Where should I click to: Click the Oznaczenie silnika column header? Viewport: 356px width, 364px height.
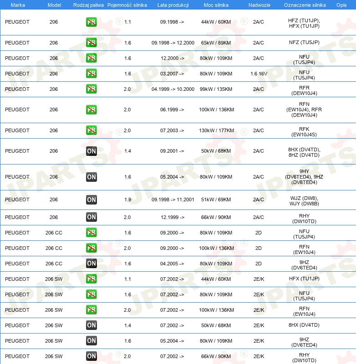click(x=305, y=5)
